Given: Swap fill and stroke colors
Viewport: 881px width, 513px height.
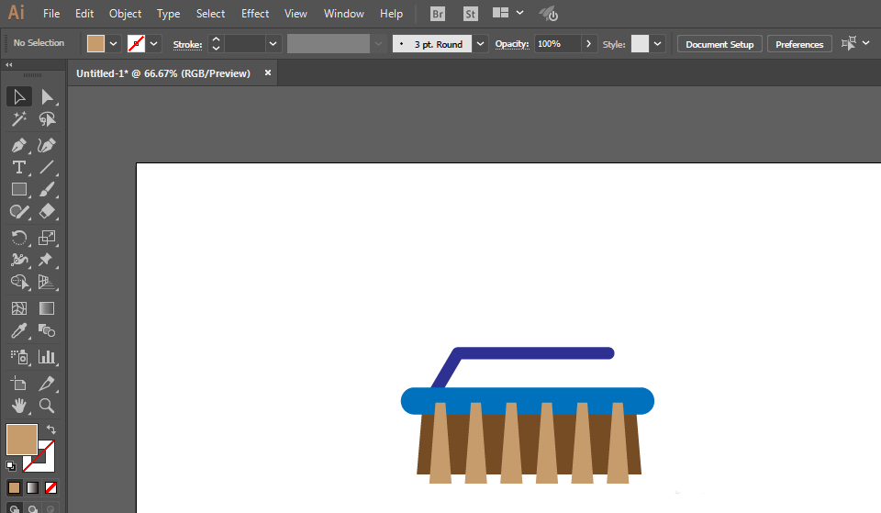Looking at the screenshot, I should point(51,429).
